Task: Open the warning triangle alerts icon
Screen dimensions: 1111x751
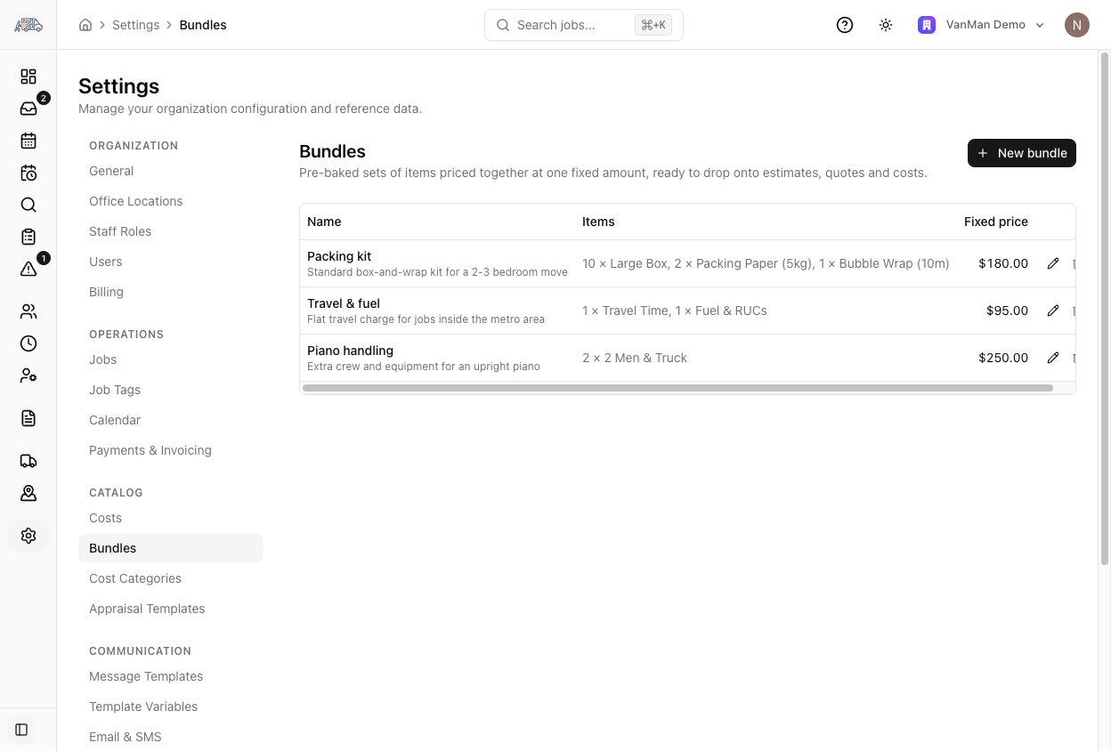Action: [28, 269]
